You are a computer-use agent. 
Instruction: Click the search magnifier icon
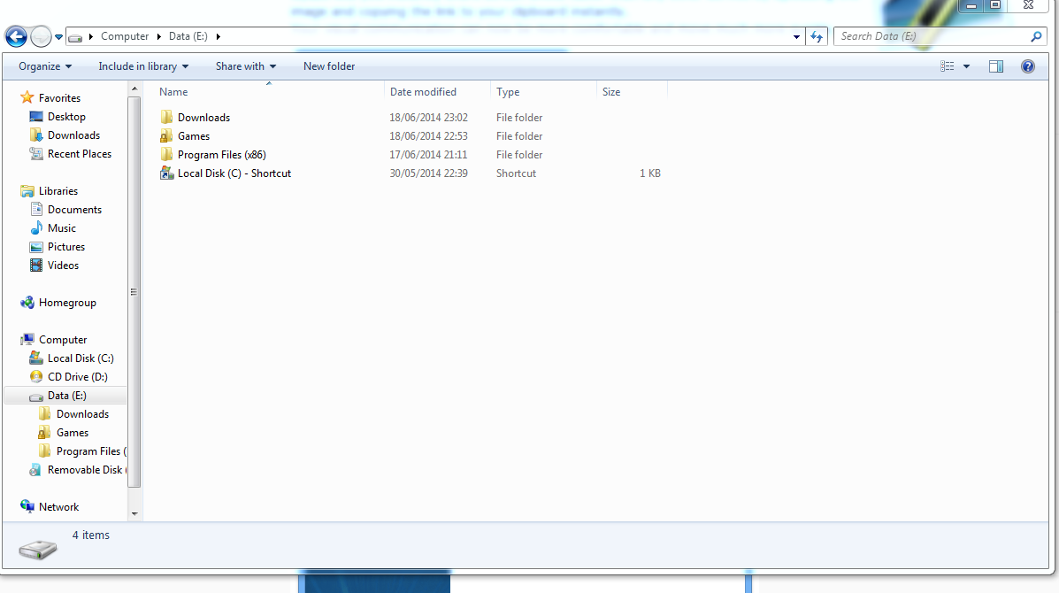pos(1036,36)
